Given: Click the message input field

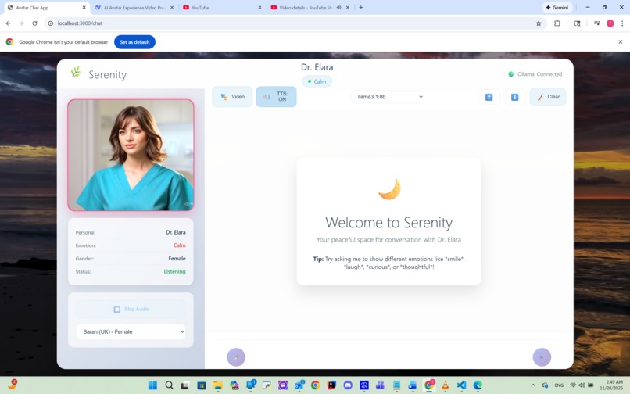Looking at the screenshot, I should tap(388, 357).
